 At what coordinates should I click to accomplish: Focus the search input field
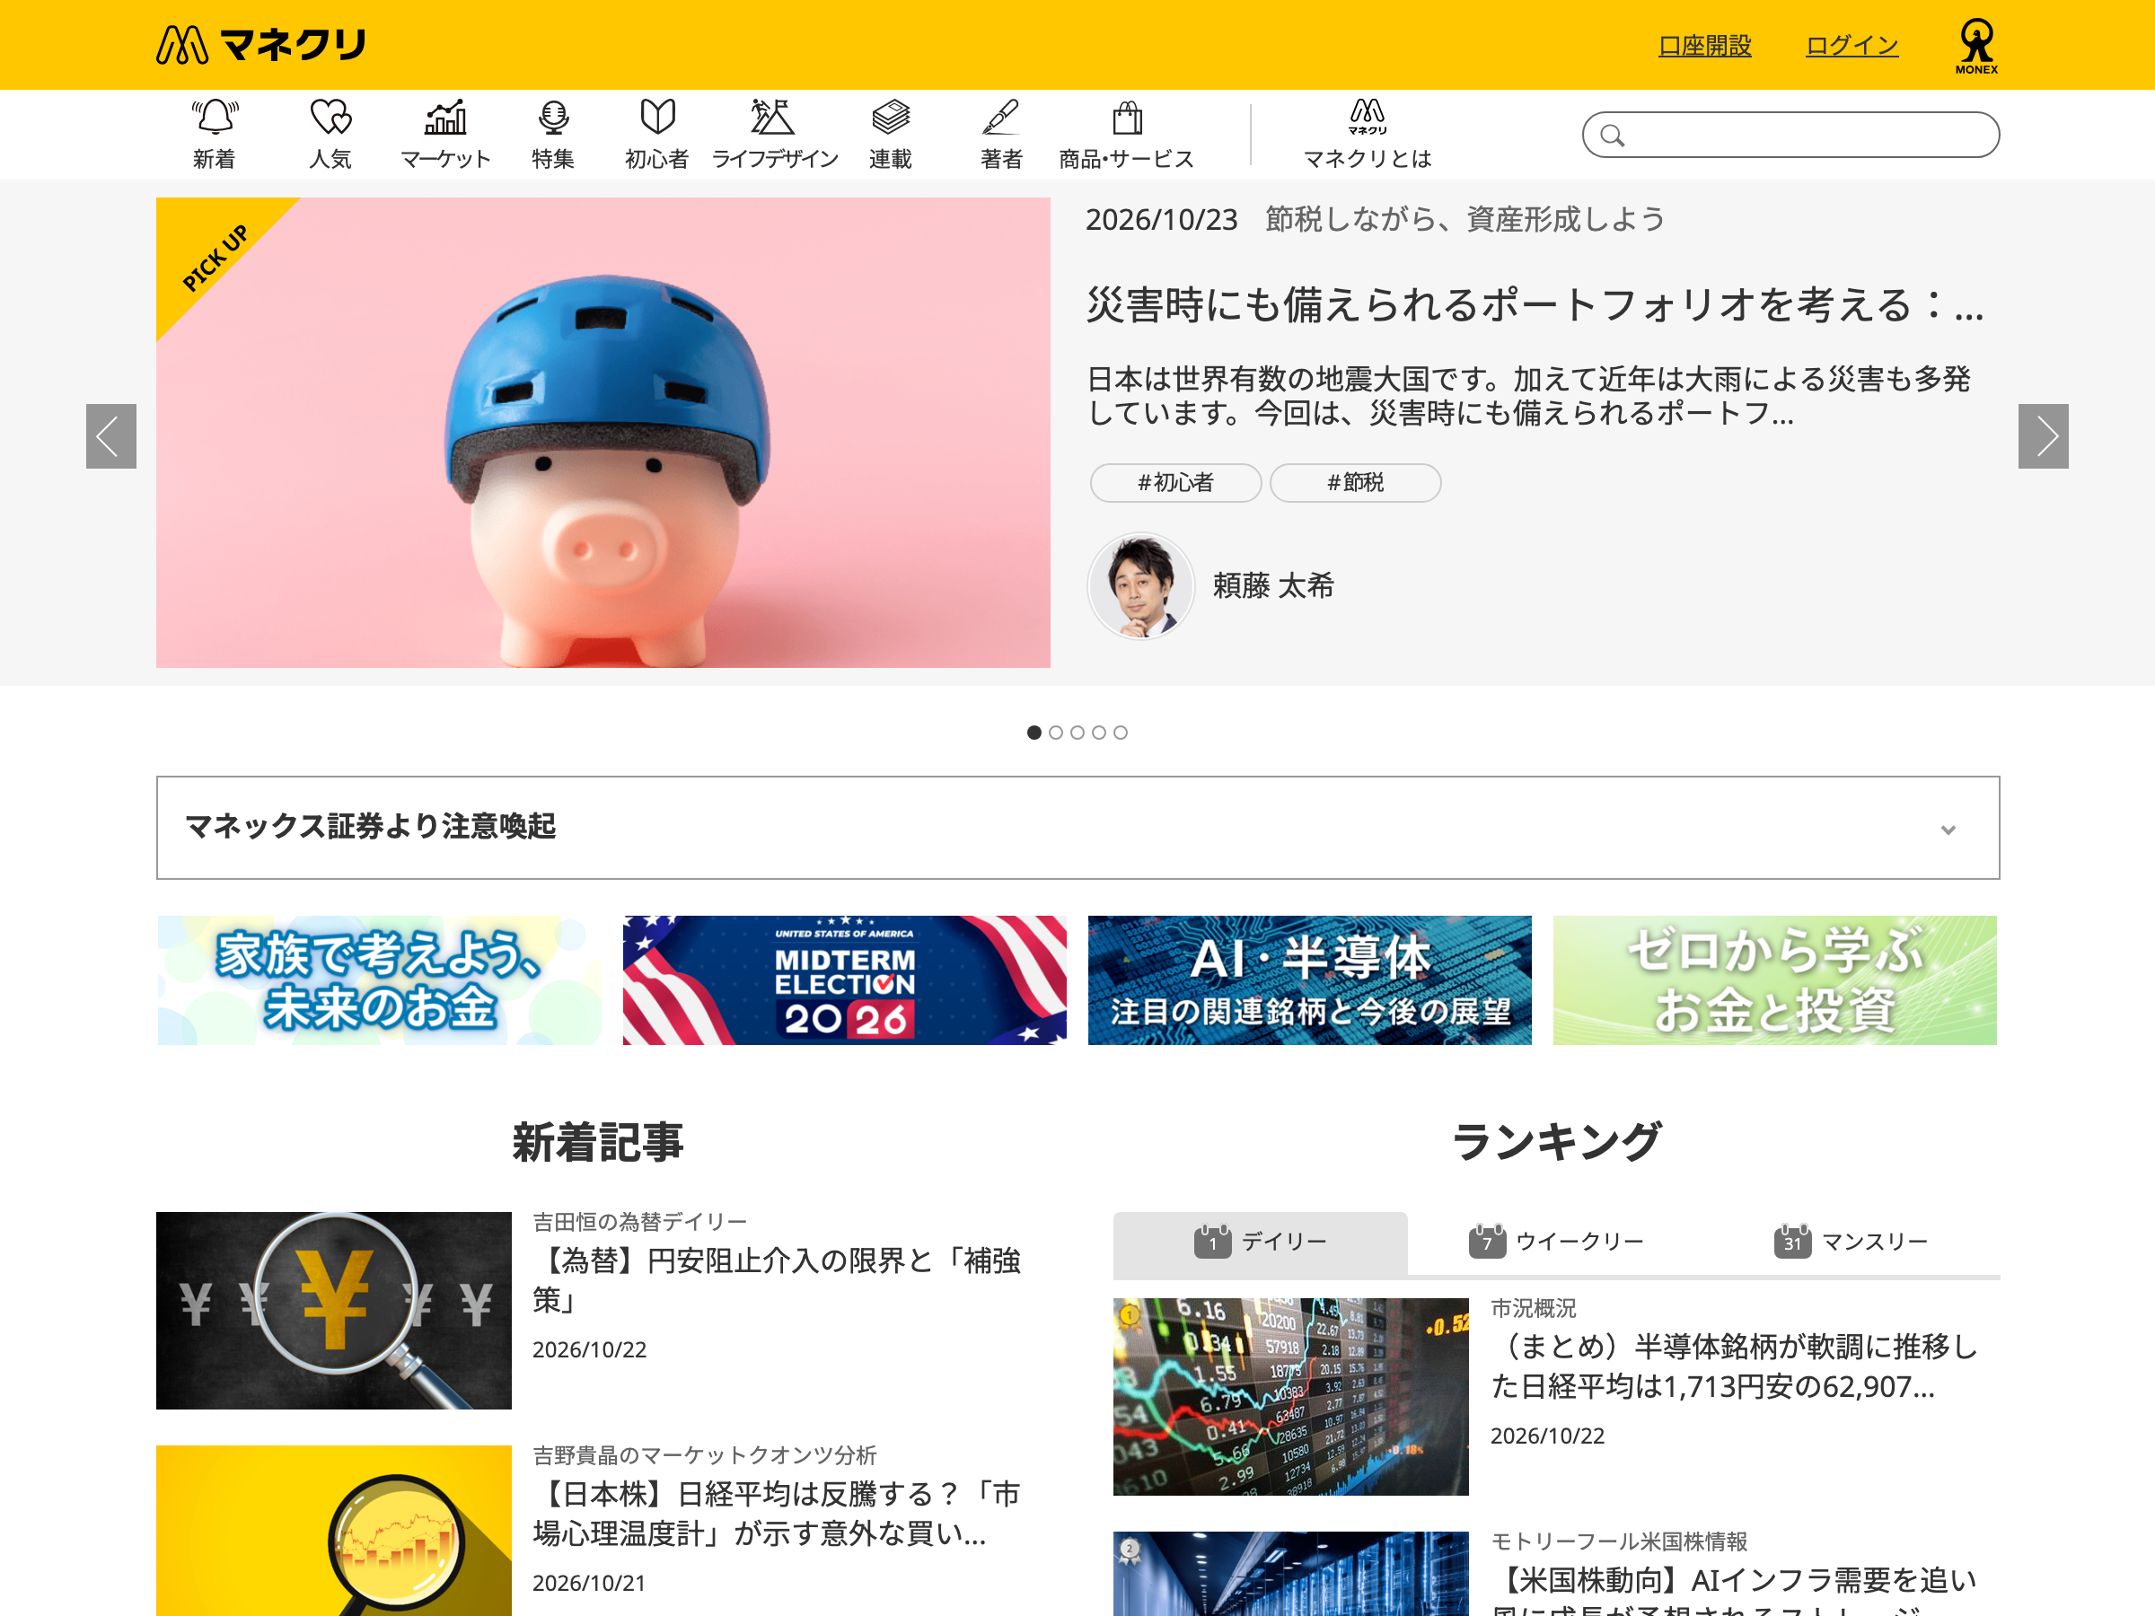tap(1790, 135)
